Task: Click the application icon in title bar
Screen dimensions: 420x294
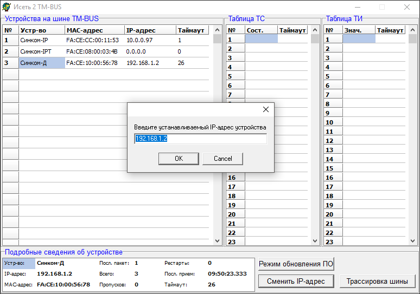Action: 7,6
